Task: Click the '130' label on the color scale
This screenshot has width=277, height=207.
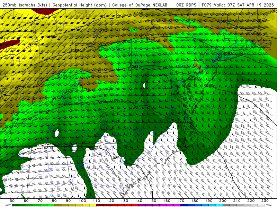Action: click(125, 201)
